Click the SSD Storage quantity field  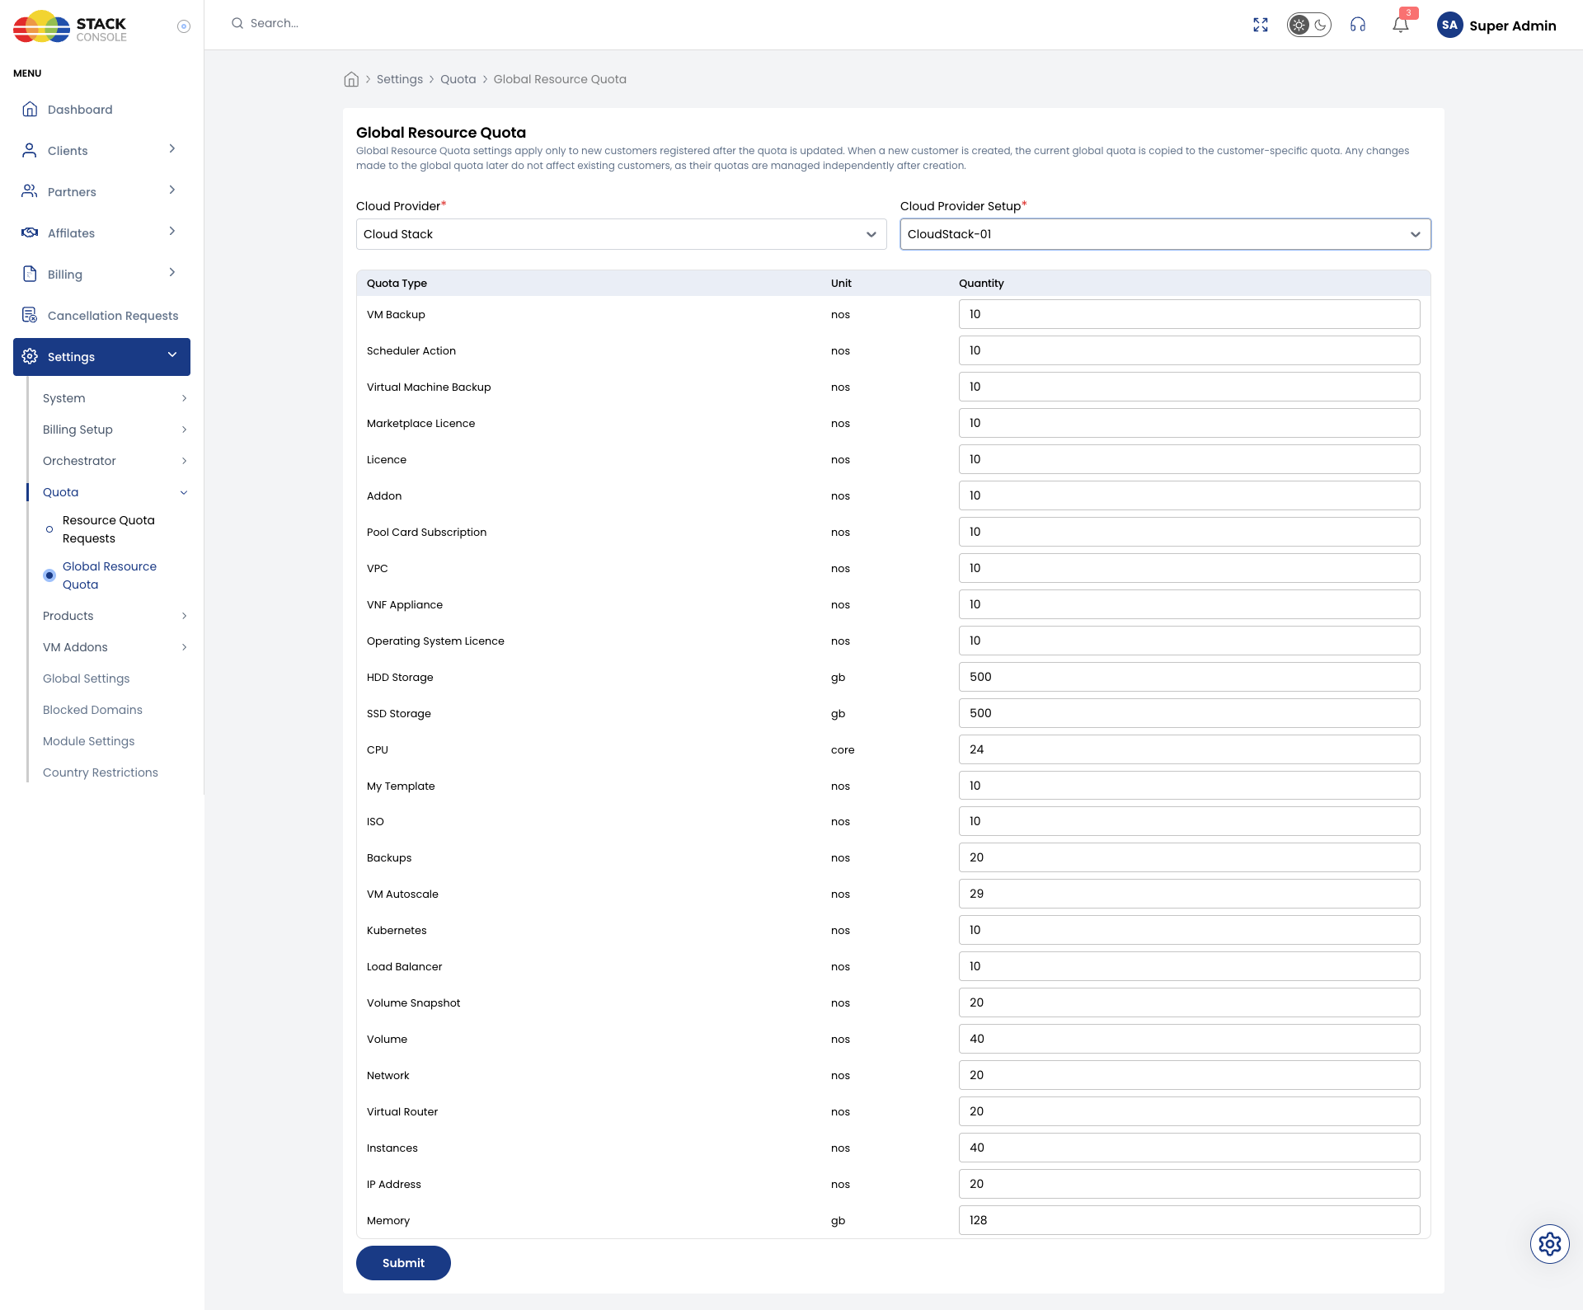(1189, 713)
